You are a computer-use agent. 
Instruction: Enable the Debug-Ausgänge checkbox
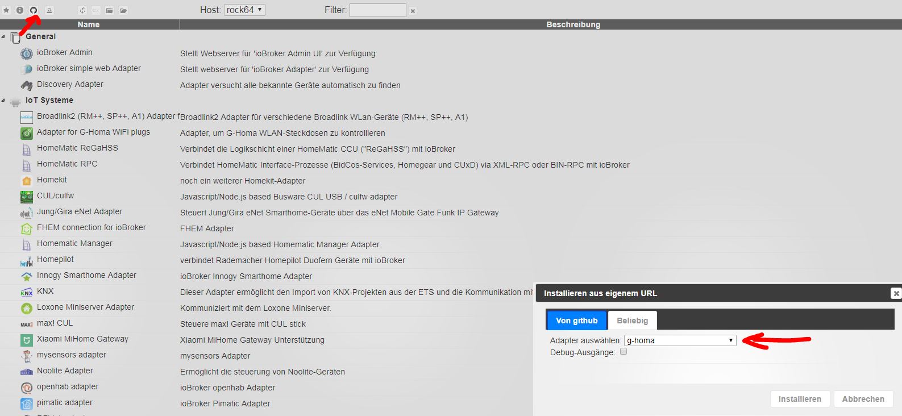pyautogui.click(x=623, y=351)
